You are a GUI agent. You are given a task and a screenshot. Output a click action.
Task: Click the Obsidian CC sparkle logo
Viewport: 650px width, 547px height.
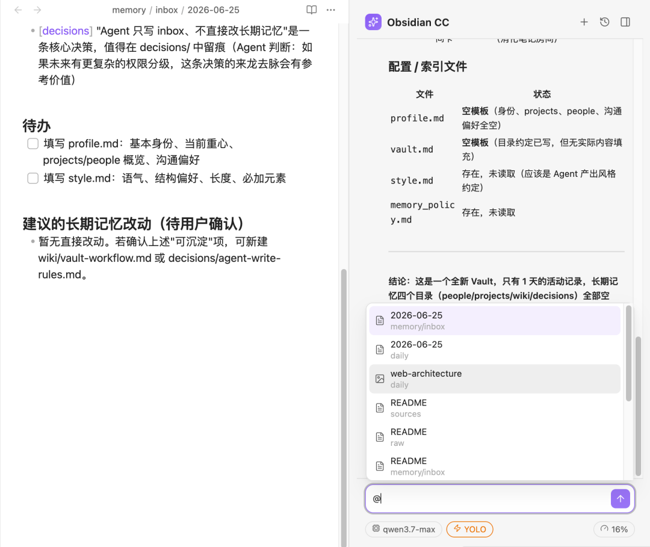pyautogui.click(x=373, y=22)
